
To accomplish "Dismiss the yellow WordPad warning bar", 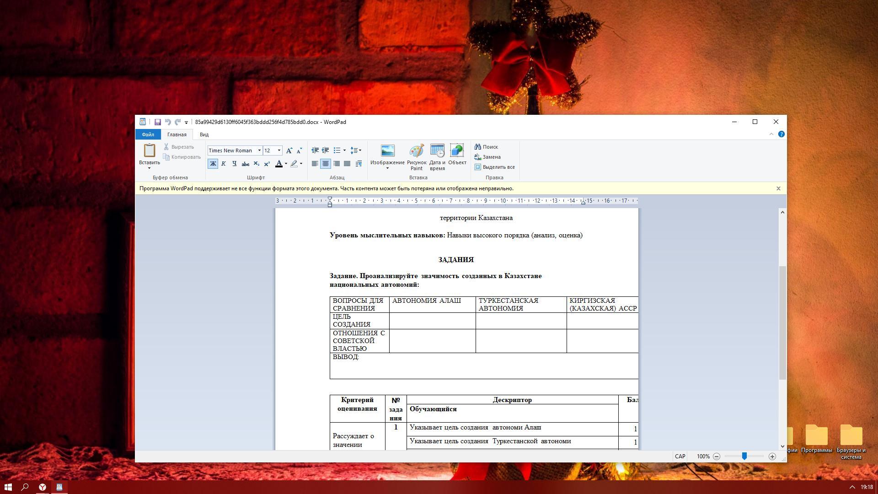I will 778,188.
